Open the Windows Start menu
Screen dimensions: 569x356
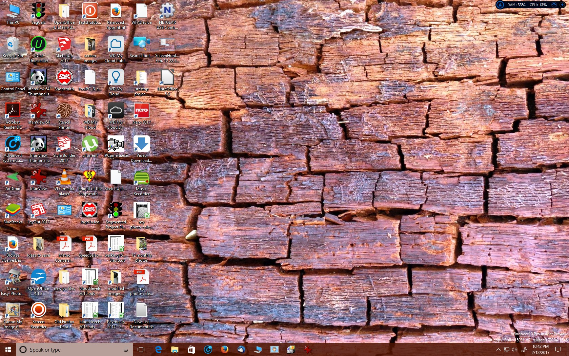[x=8, y=350]
